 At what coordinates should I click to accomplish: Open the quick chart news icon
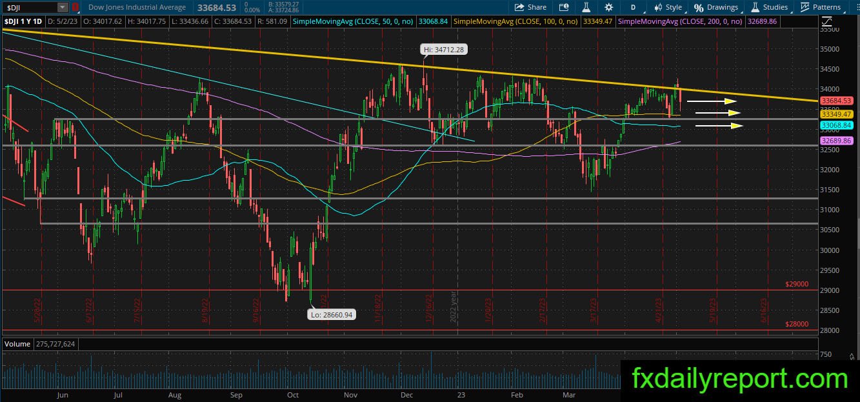tap(565, 7)
